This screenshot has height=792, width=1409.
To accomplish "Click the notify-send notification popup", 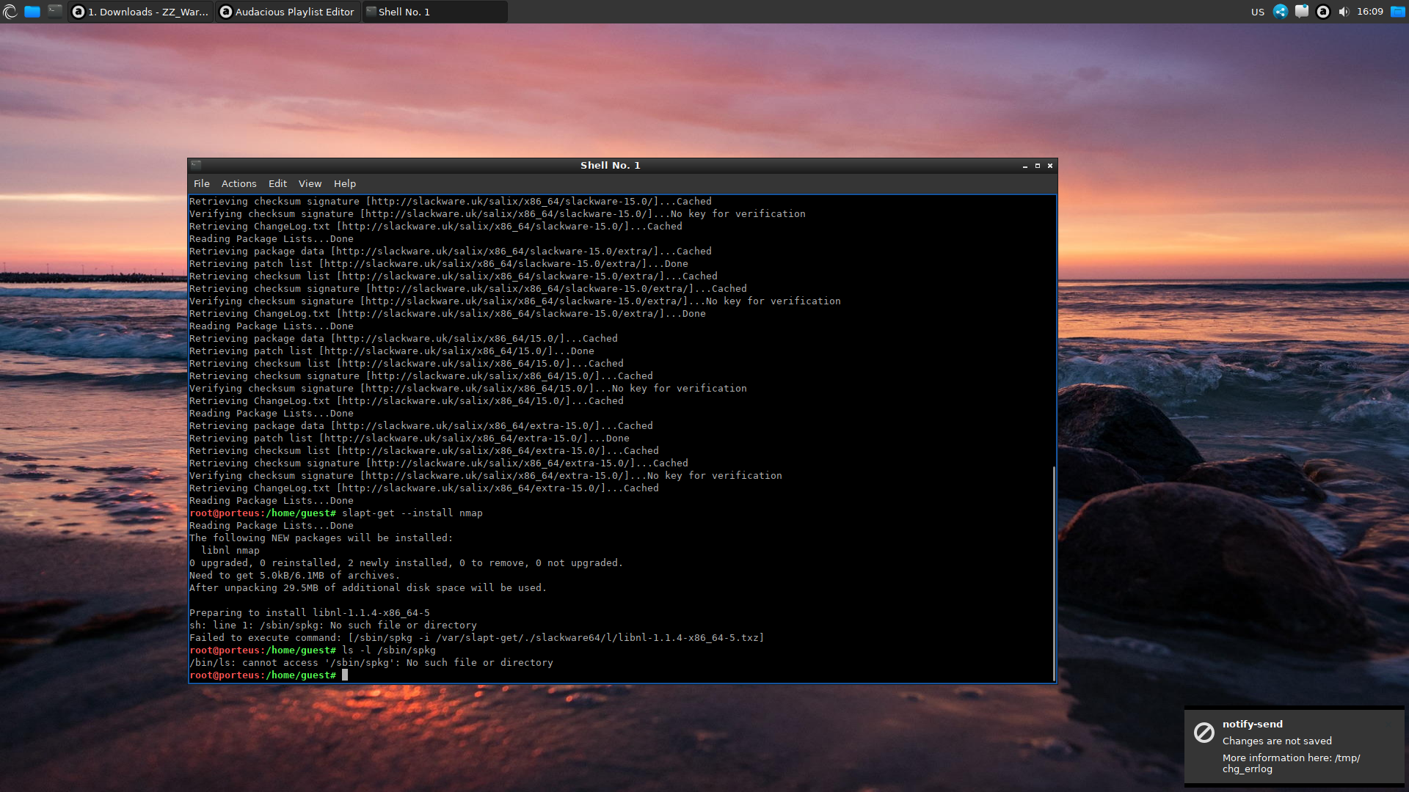I will tap(1295, 746).
